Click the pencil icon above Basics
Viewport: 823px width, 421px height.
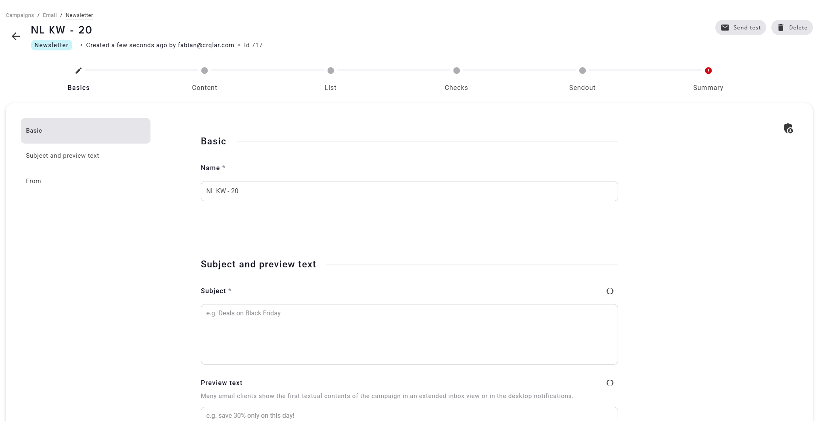coord(79,71)
